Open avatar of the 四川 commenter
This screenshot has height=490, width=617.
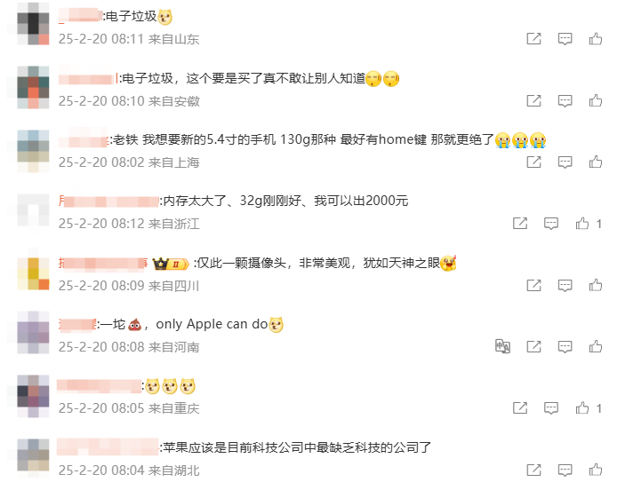[x=33, y=273]
